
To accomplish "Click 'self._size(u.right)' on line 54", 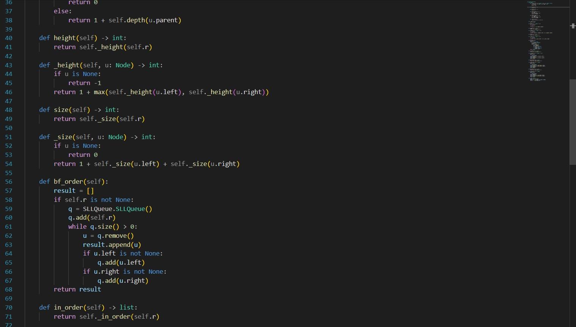I will tap(205, 164).
